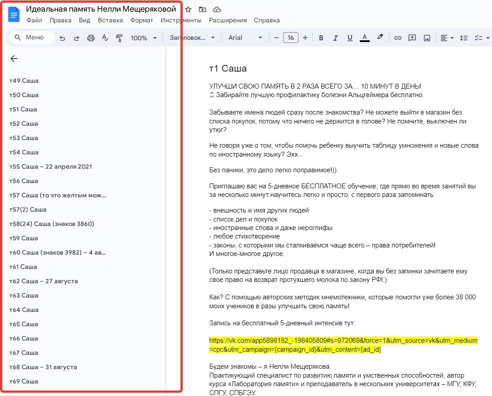Go to heading т62 Саша – 27 августа
The height and width of the screenshot is (396, 492).
click(43, 281)
